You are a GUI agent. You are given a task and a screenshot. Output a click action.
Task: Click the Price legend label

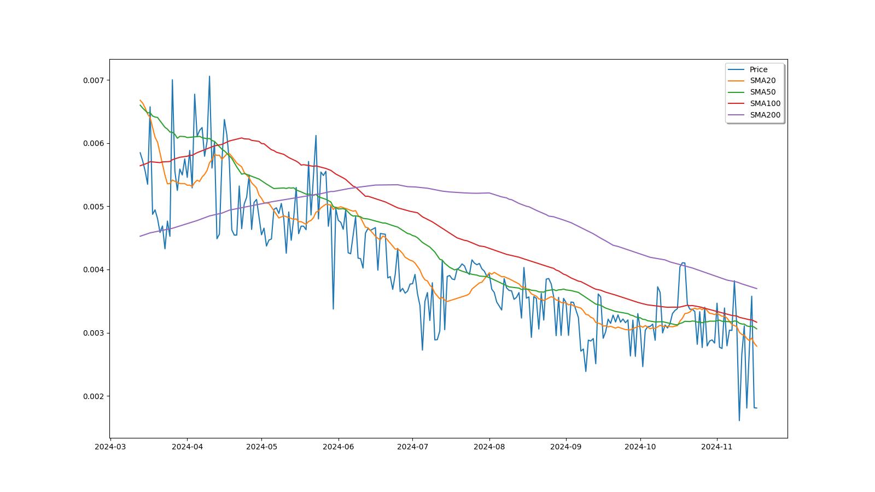(758, 69)
